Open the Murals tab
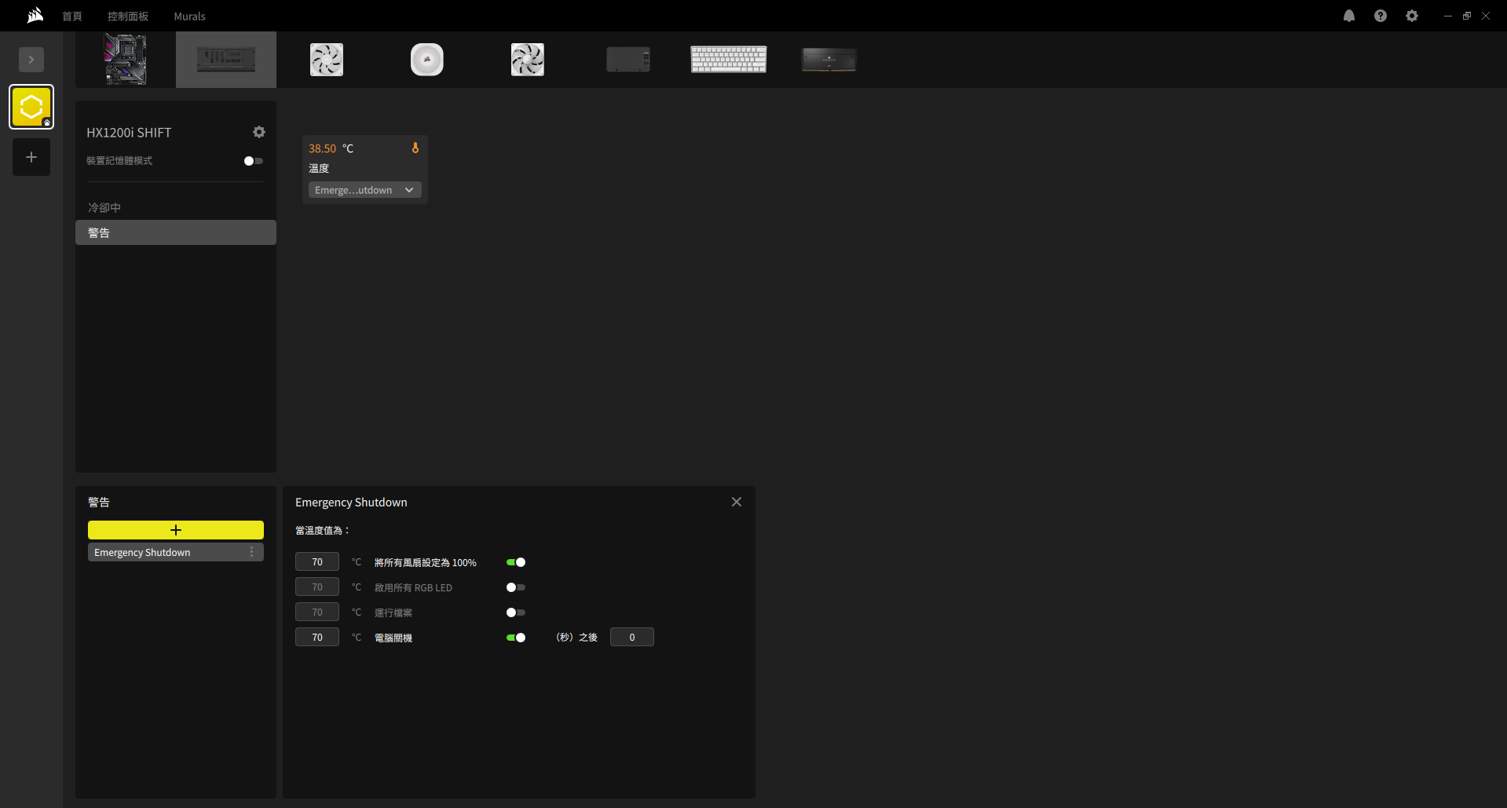Viewport: 1507px width, 808px height. tap(189, 16)
